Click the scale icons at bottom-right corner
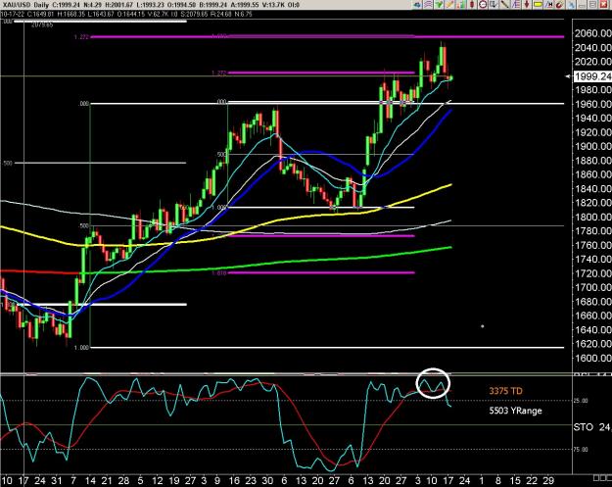 click(x=602, y=478)
